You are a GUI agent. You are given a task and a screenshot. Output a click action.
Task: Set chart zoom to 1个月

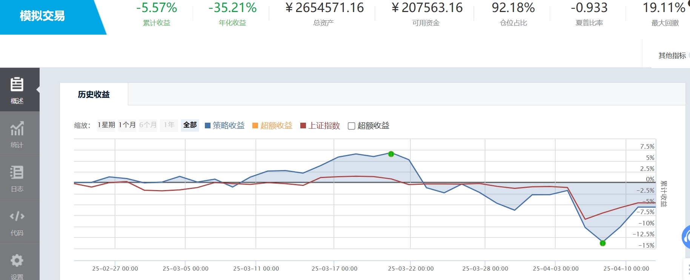point(127,125)
